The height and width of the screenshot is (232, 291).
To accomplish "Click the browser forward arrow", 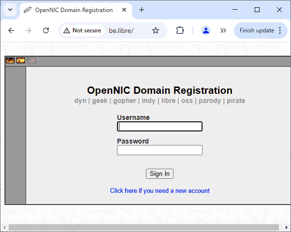I will coord(29,30).
